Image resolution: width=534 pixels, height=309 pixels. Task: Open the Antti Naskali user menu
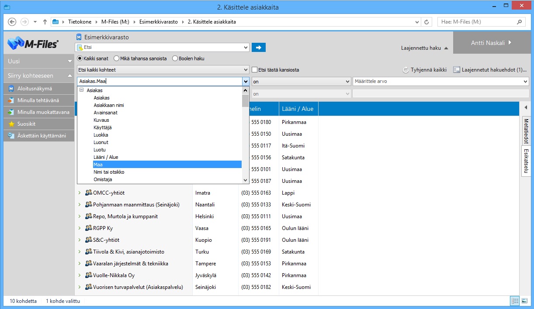coord(491,43)
